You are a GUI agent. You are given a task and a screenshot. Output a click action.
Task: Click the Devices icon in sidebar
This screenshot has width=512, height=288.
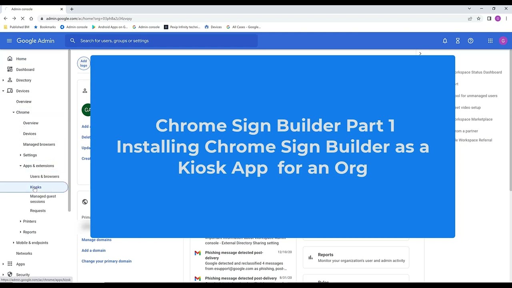(x=10, y=91)
